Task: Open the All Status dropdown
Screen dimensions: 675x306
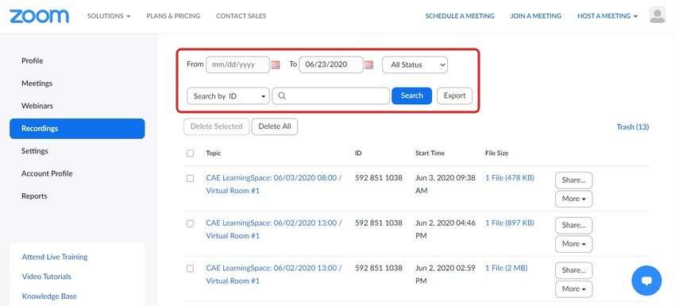Action: pos(415,65)
